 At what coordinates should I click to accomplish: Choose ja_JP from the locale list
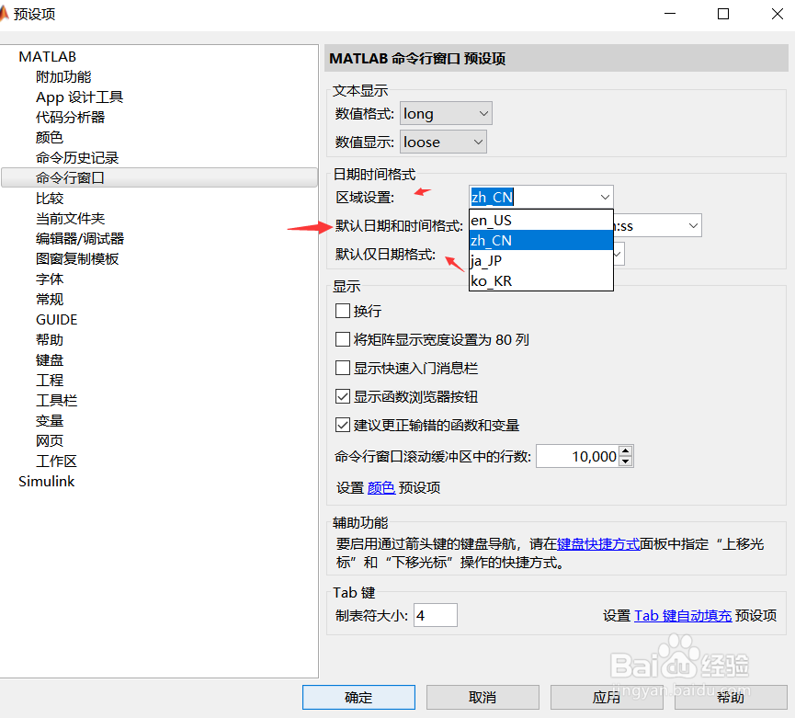[x=541, y=260]
